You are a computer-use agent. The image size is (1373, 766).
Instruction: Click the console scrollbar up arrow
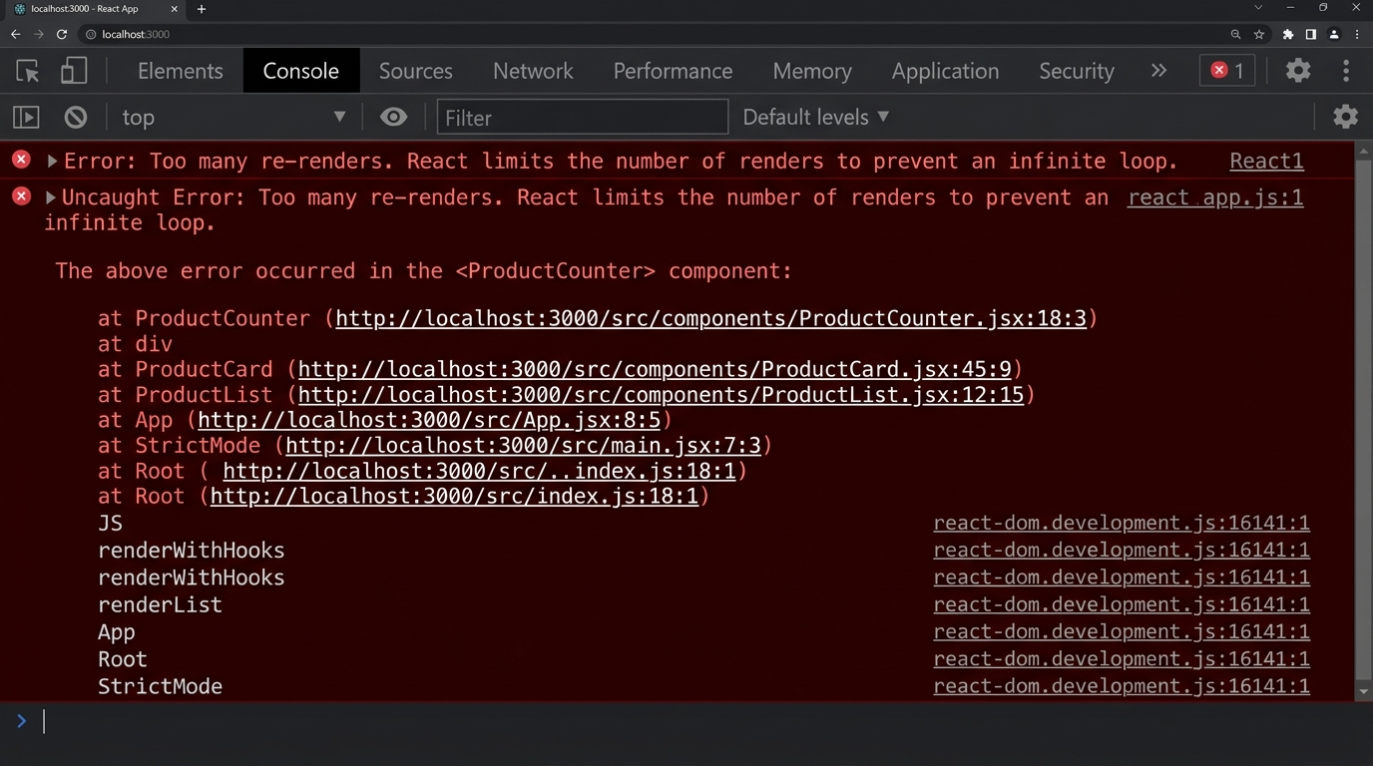(x=1363, y=150)
